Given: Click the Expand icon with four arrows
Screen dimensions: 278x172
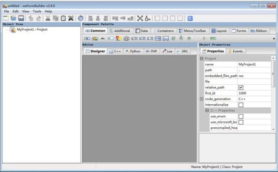Looking at the screenshot, I should pyautogui.click(x=140, y=18).
